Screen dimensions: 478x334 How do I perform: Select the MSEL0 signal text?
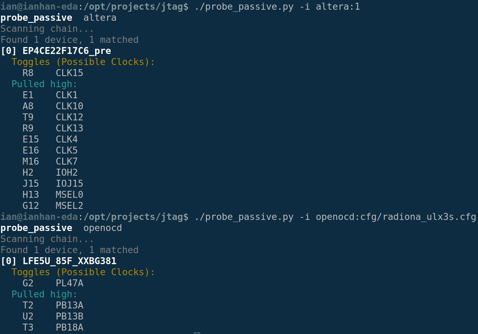[x=69, y=195]
